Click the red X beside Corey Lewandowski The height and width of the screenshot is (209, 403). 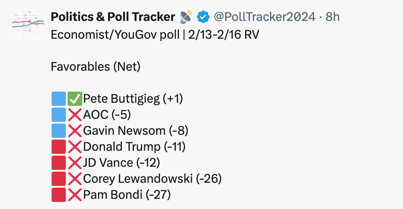click(75, 179)
